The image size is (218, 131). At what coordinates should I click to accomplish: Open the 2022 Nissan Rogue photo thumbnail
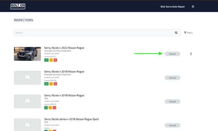click(27, 54)
